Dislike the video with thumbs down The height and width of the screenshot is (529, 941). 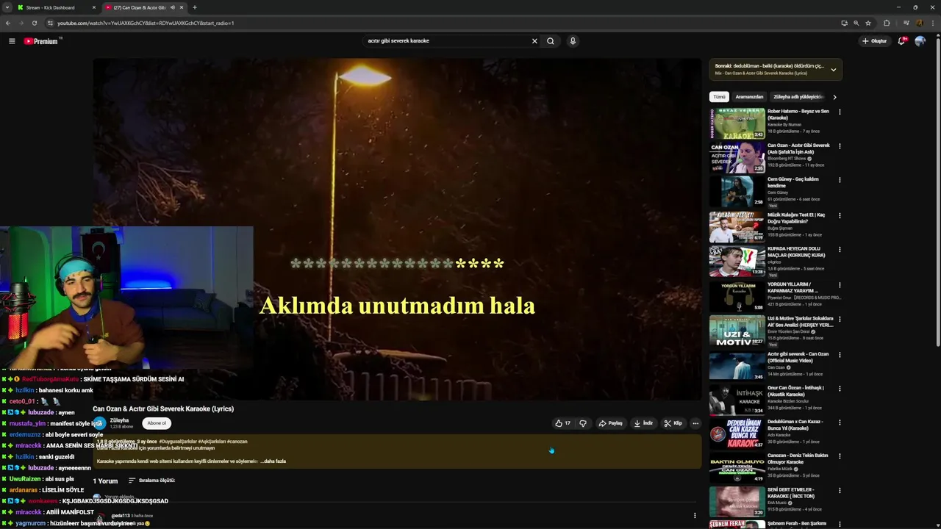(x=583, y=423)
